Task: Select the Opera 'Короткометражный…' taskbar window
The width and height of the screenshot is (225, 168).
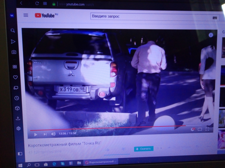Action: (x=101, y=162)
